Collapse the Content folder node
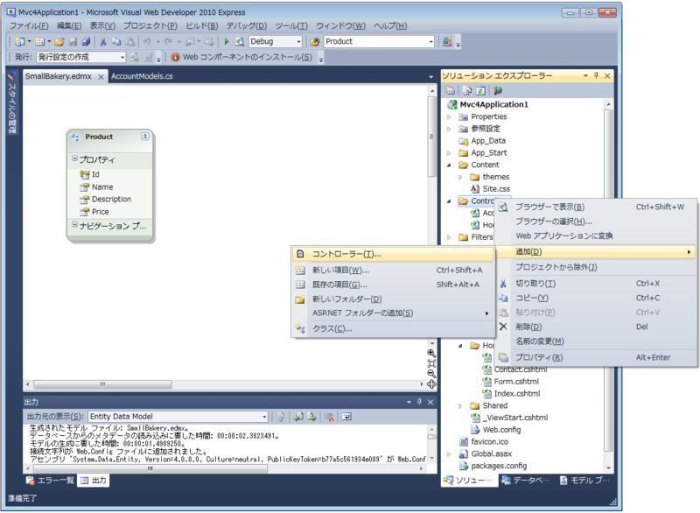700x513 pixels. click(449, 165)
